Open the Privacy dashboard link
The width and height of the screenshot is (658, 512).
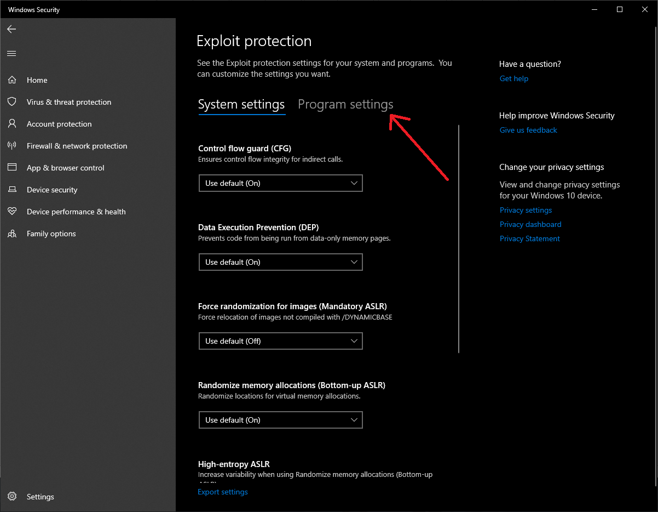(530, 224)
